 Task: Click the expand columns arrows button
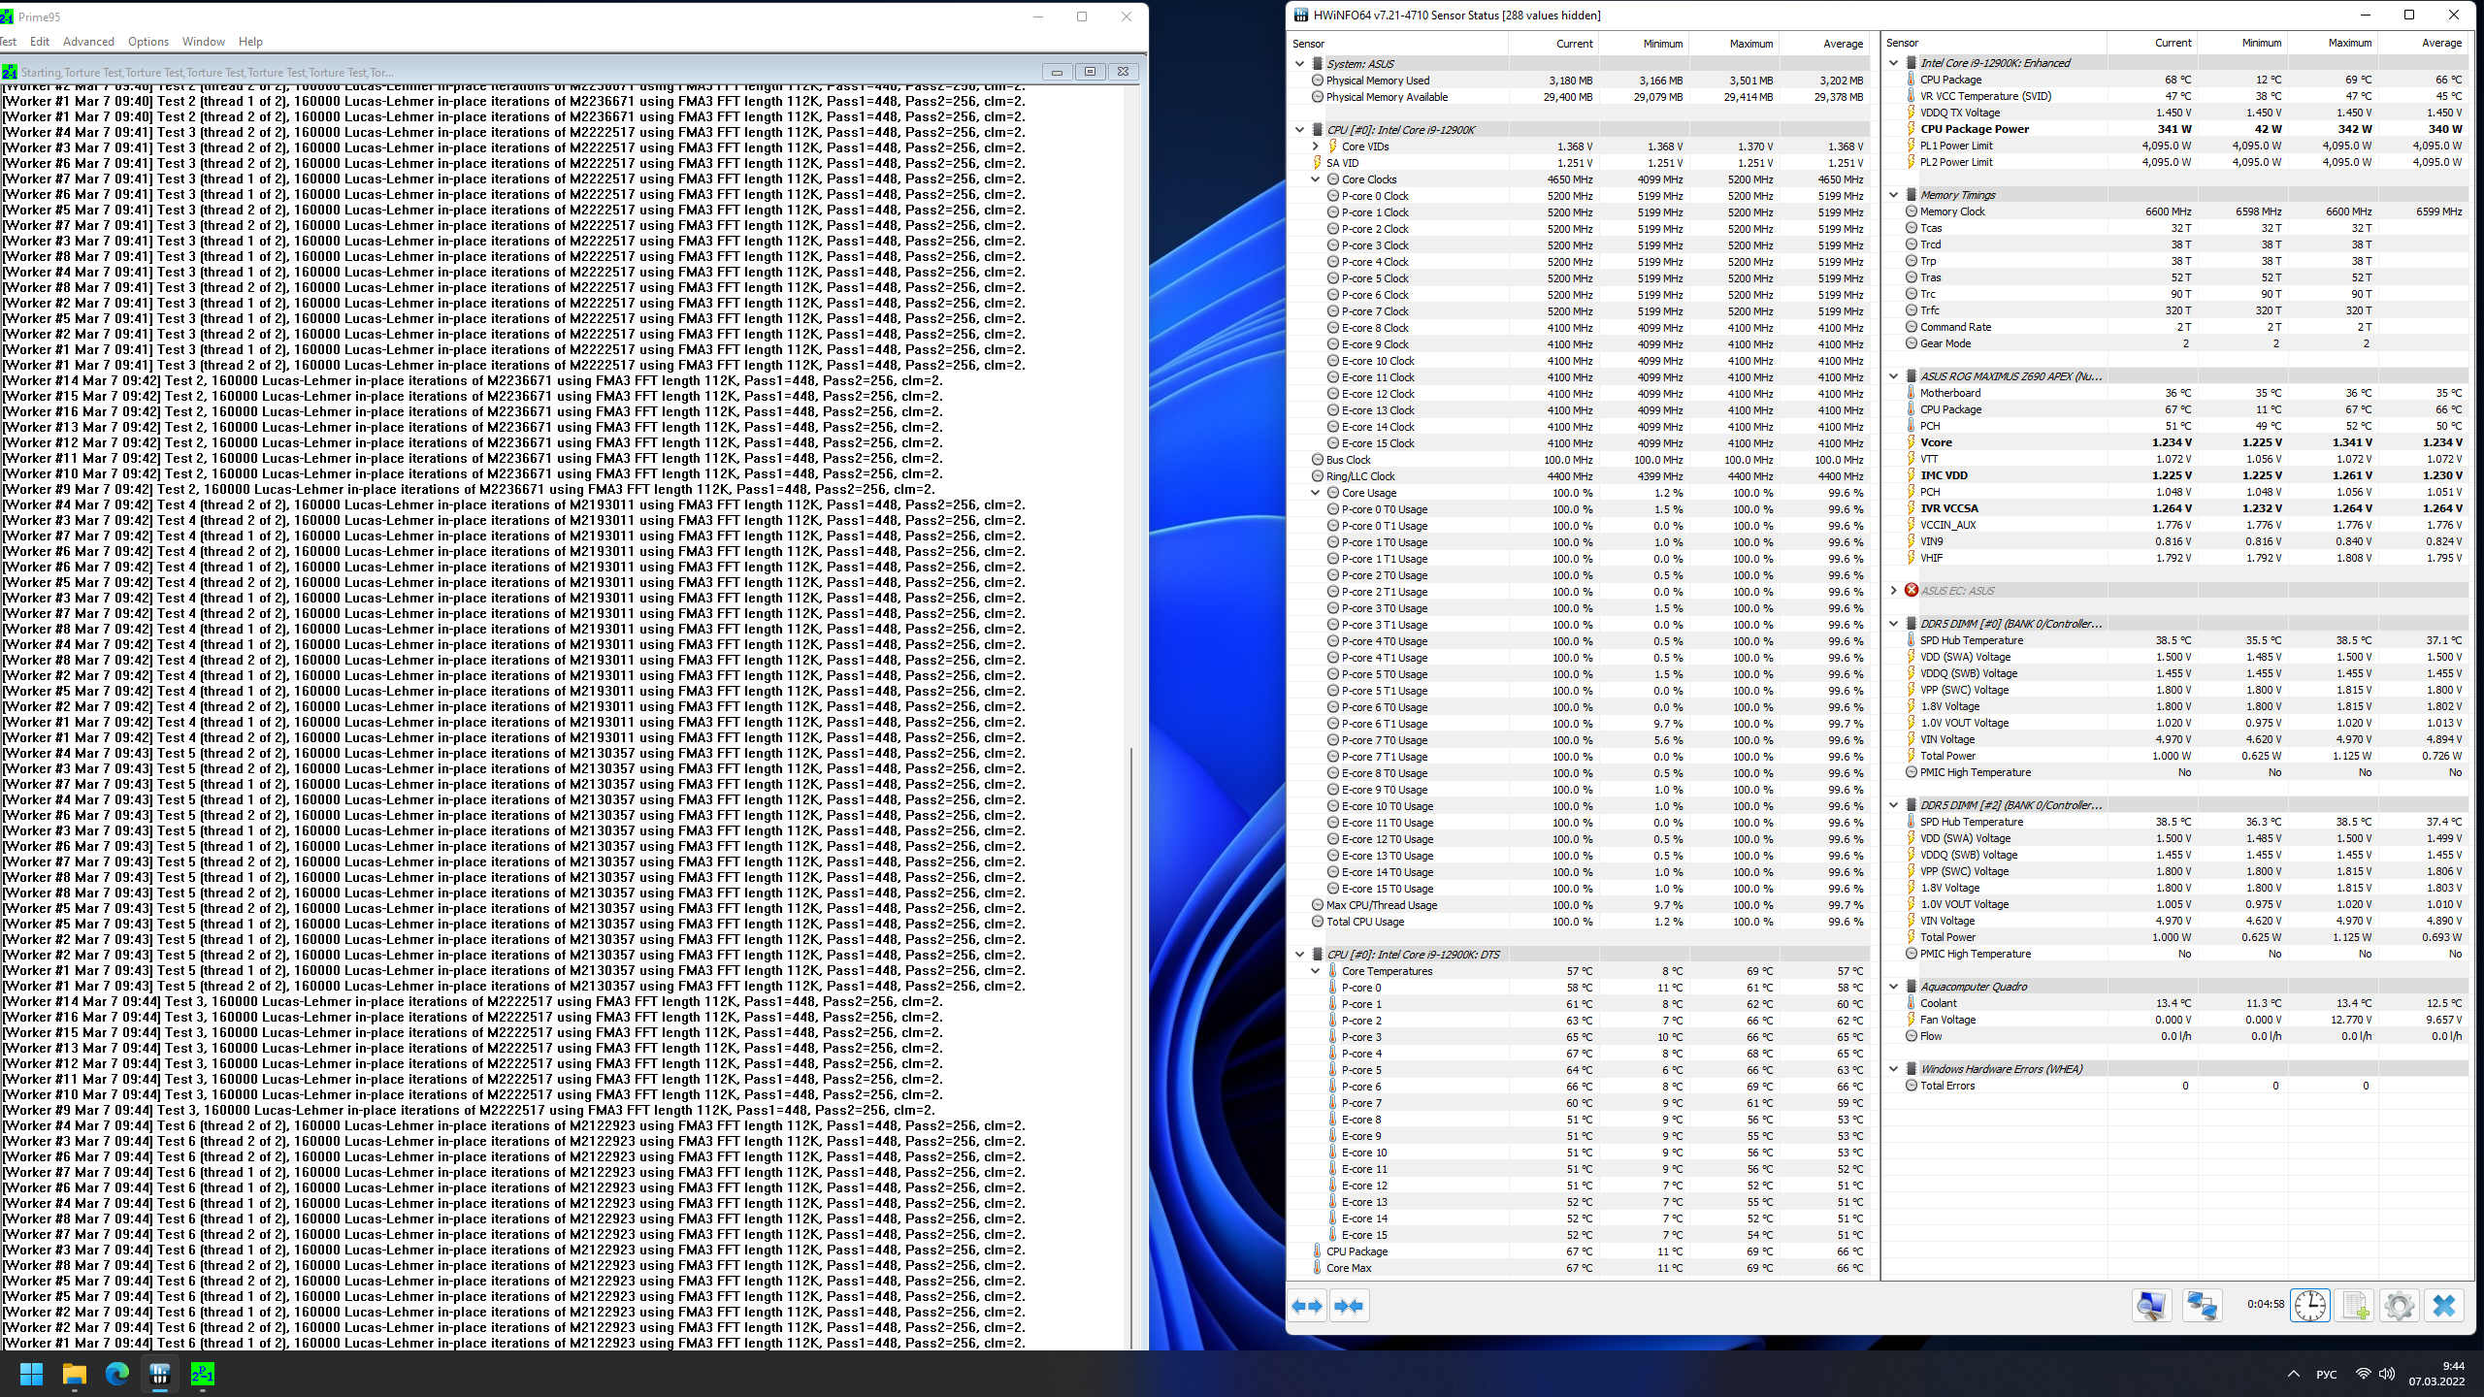pyautogui.click(x=1307, y=1306)
